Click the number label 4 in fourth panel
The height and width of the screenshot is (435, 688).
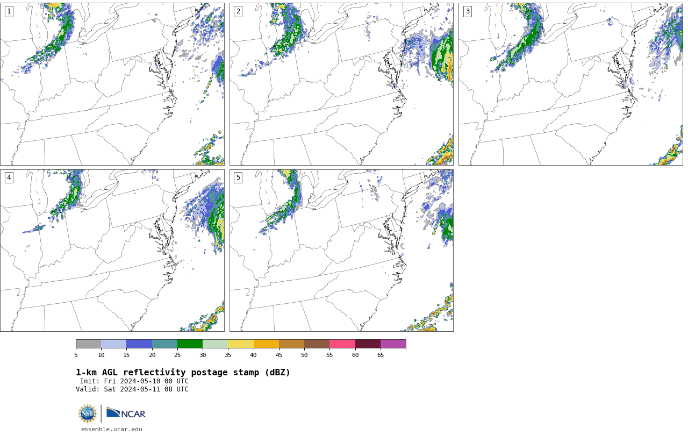[x=9, y=177]
